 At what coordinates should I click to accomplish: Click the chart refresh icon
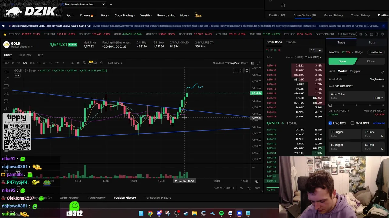point(101,63)
